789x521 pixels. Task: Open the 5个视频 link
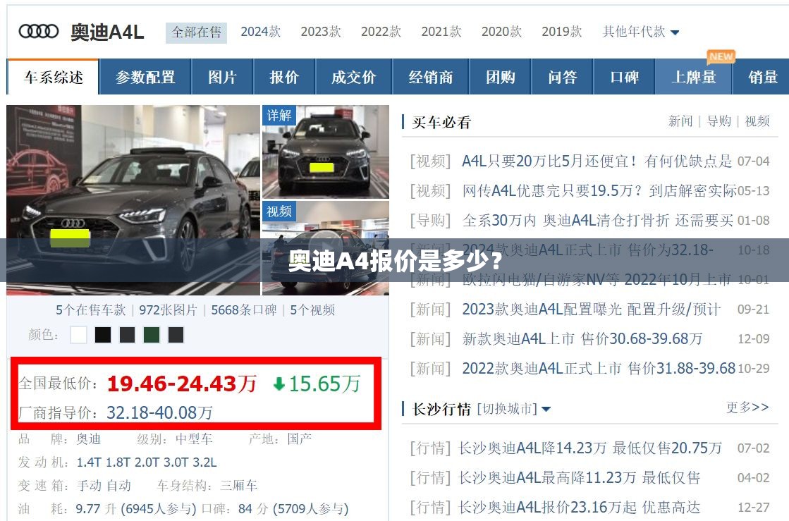click(x=312, y=309)
